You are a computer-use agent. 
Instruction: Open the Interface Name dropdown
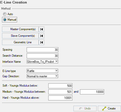(x=57, y=61)
